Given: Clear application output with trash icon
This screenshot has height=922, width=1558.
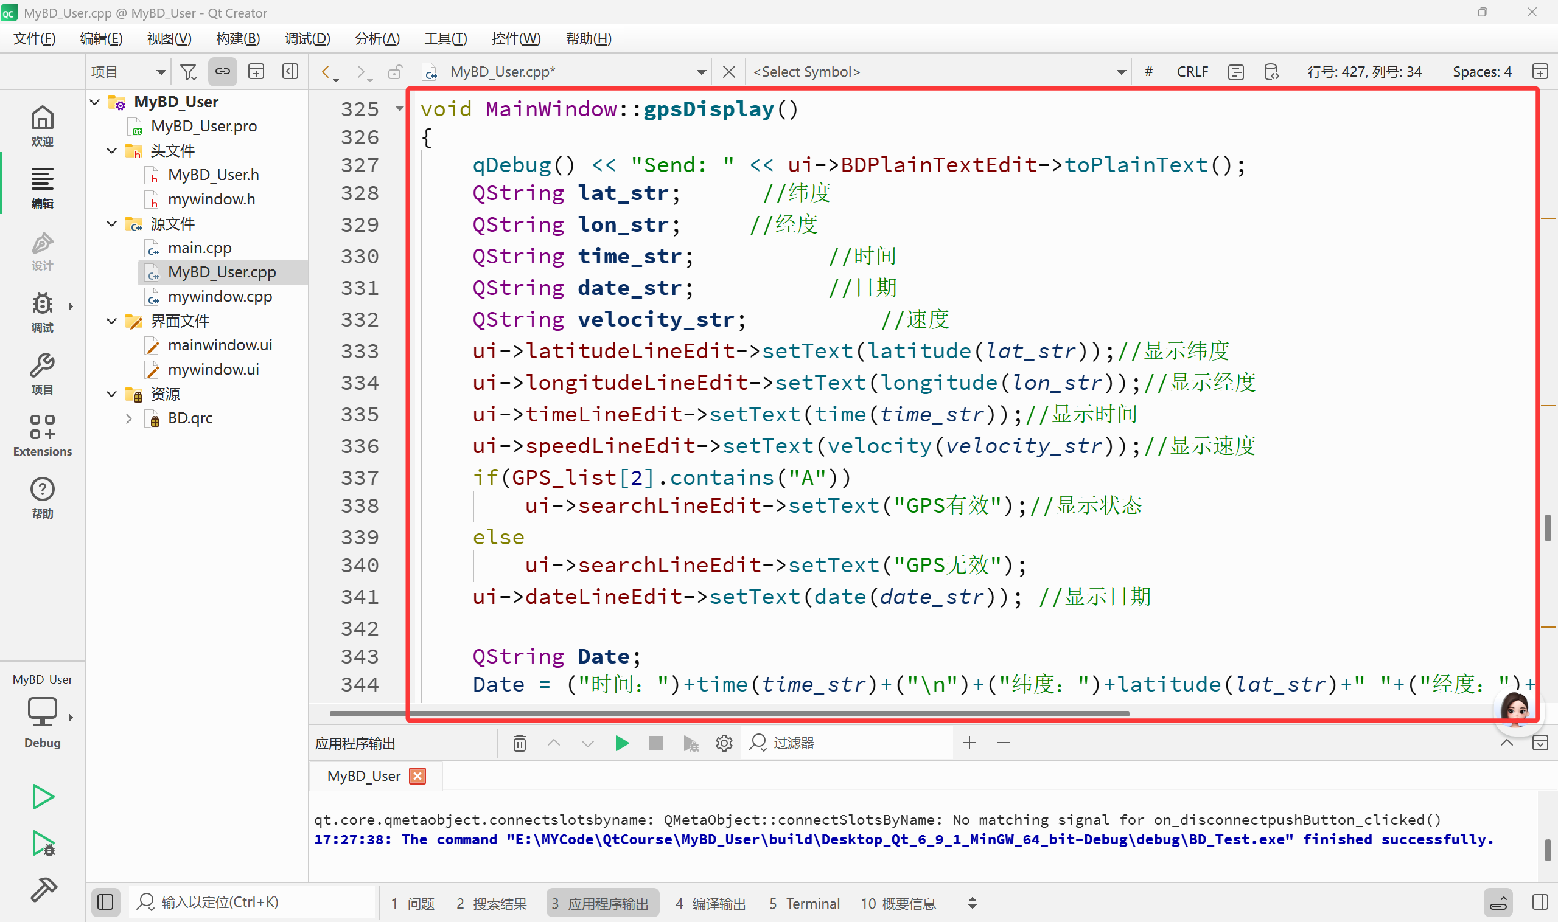Looking at the screenshot, I should pyautogui.click(x=520, y=743).
